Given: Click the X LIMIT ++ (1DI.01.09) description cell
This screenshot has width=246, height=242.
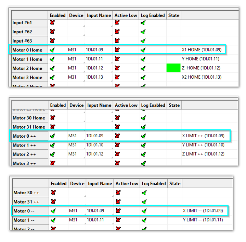Looking at the screenshot, I should coord(203,136).
